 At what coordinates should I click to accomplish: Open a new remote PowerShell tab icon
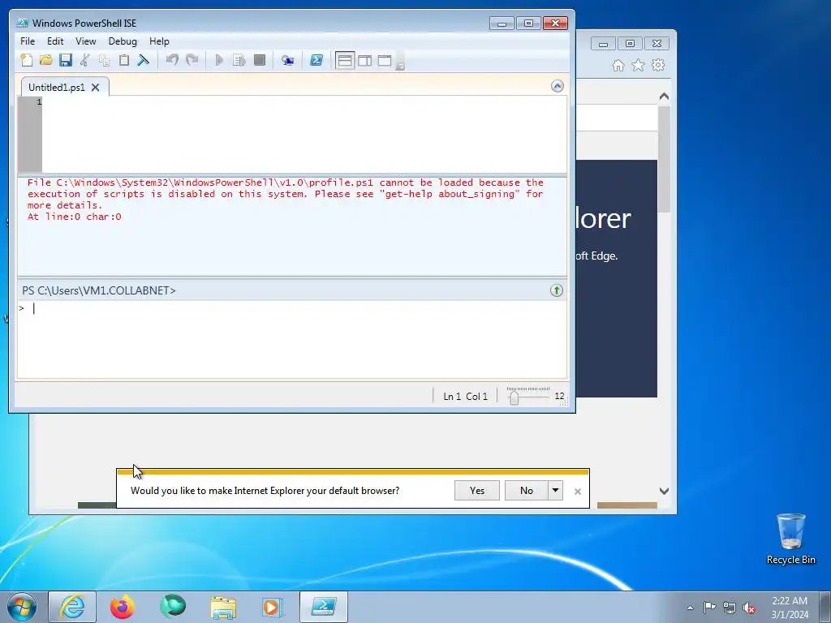(288, 60)
